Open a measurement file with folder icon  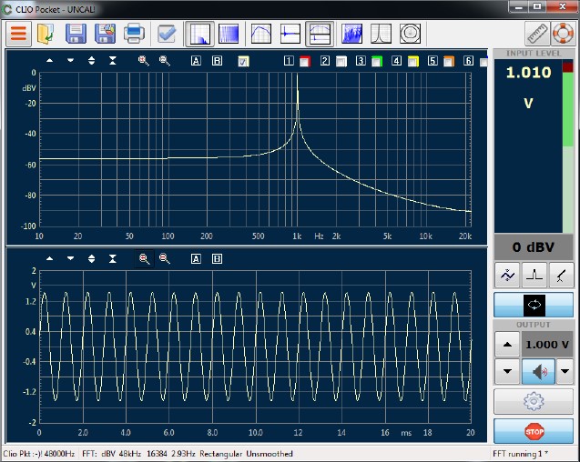click(x=46, y=35)
